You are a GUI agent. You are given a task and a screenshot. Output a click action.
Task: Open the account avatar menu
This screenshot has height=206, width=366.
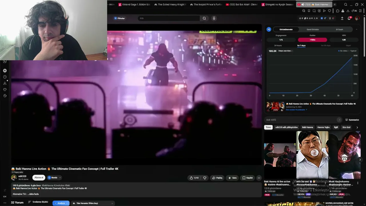pos(357,18)
